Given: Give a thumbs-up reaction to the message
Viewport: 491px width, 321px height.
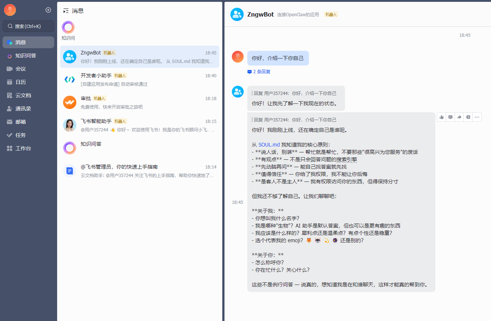Looking at the screenshot, I should 441,117.
